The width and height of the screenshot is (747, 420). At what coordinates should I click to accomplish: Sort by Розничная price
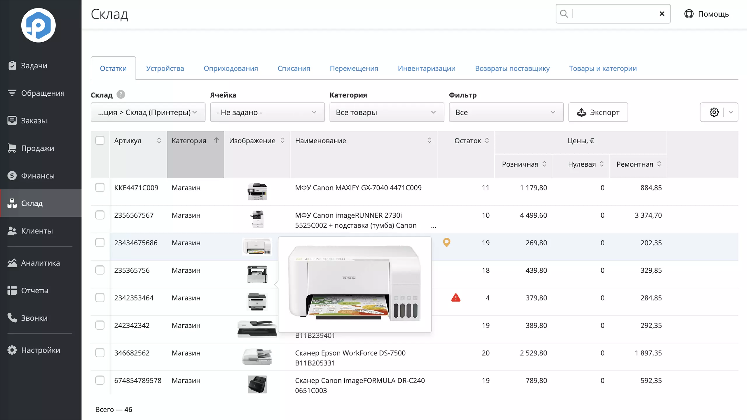[544, 164]
